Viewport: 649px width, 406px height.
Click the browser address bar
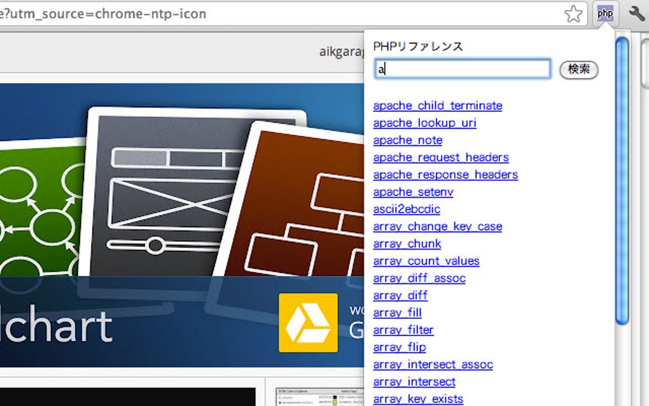click(x=255, y=13)
